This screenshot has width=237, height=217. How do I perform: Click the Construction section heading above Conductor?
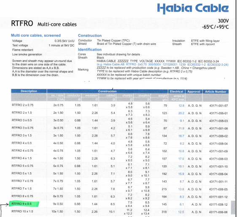coord(90,35)
